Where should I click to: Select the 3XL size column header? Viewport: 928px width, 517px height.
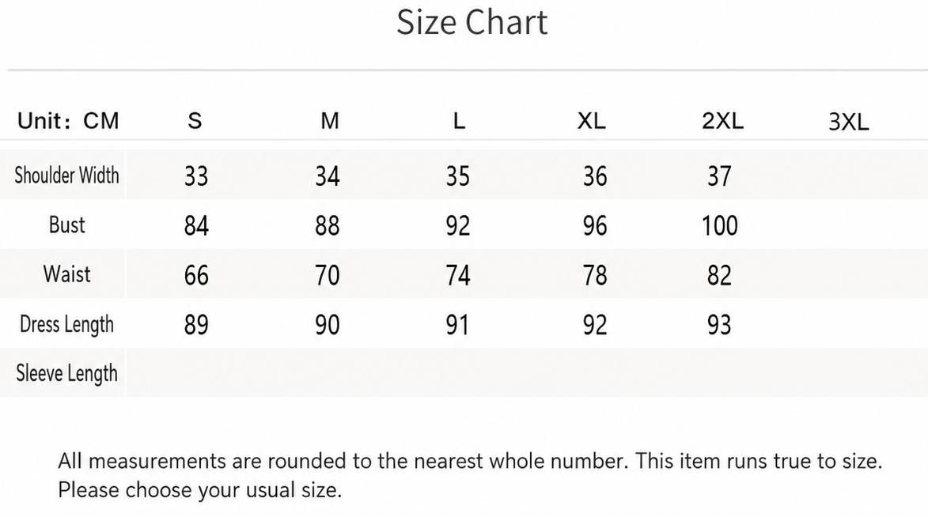[849, 123]
